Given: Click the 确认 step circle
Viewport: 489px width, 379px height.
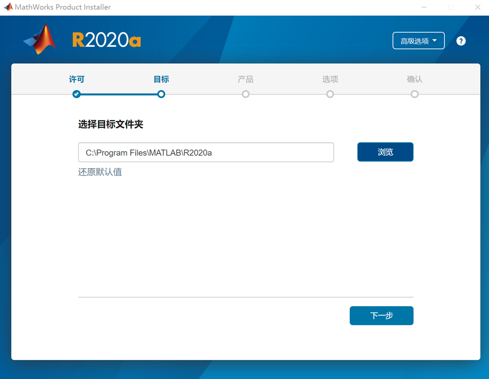Looking at the screenshot, I should coord(414,94).
